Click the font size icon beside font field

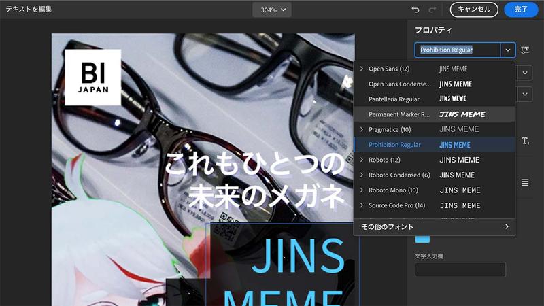[525, 50]
